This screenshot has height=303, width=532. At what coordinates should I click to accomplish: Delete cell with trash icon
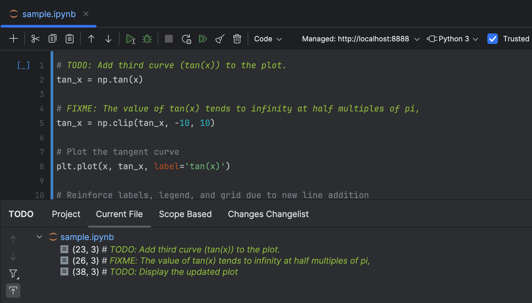tap(237, 39)
